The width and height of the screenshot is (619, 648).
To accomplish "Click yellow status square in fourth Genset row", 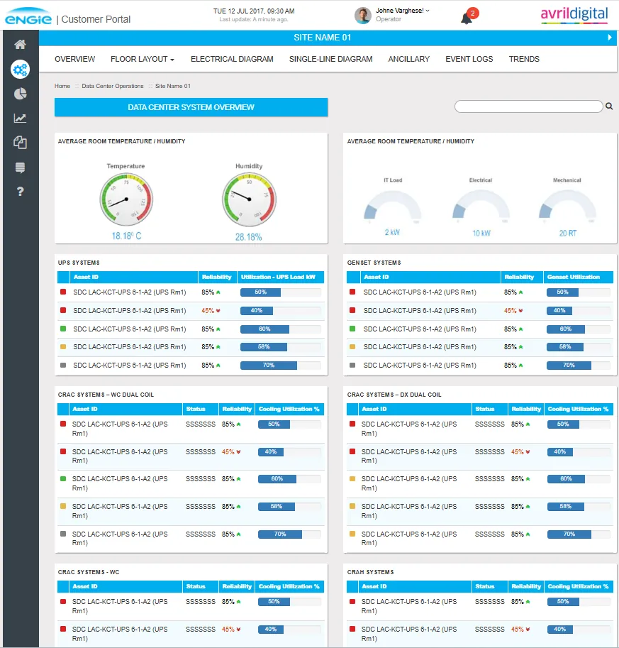I will point(352,347).
